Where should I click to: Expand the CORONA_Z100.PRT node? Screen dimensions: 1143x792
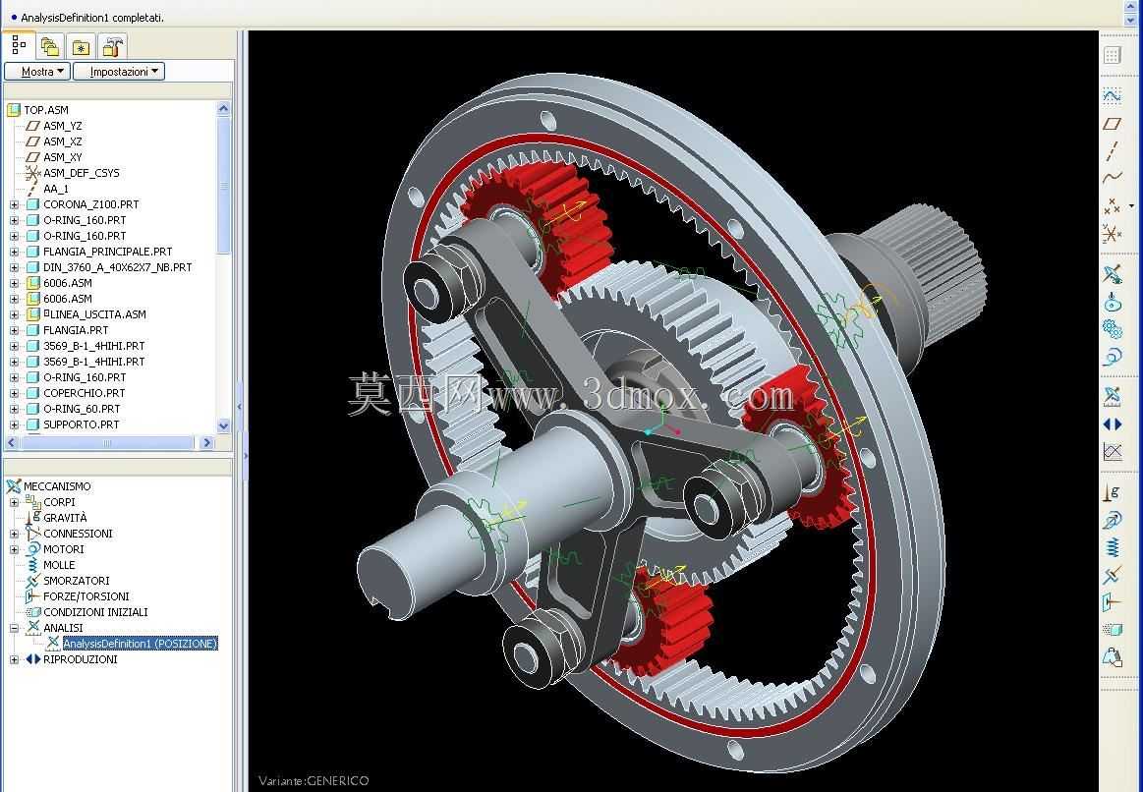point(14,204)
